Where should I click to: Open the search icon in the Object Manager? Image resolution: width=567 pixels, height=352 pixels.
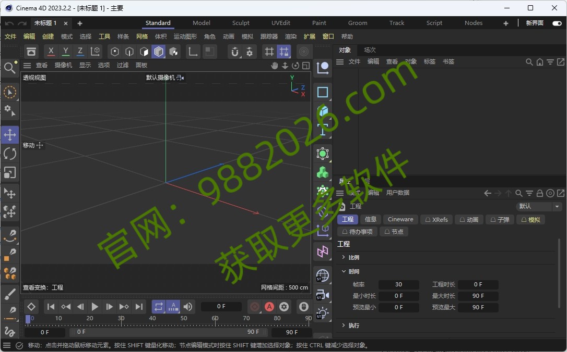click(529, 61)
